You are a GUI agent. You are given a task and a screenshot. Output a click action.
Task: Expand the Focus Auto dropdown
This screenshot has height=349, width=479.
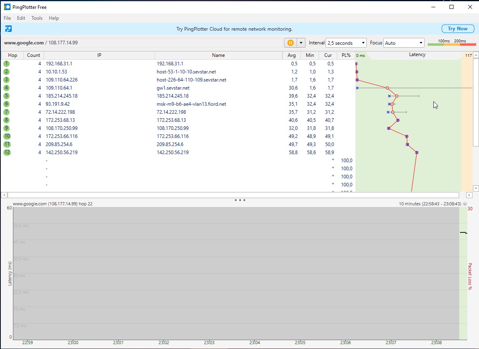(403, 43)
